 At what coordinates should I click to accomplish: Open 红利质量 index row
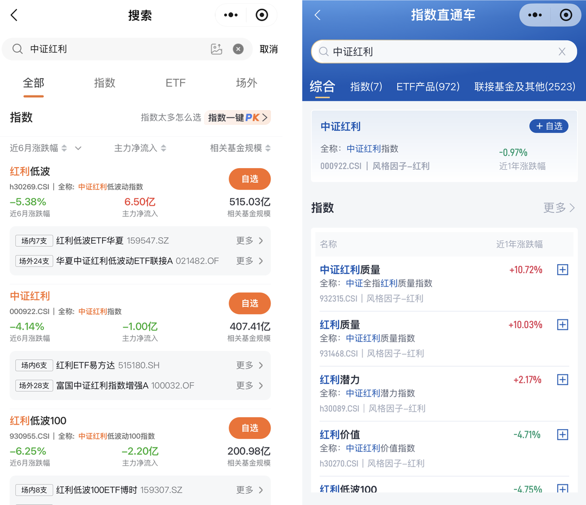[444, 338]
